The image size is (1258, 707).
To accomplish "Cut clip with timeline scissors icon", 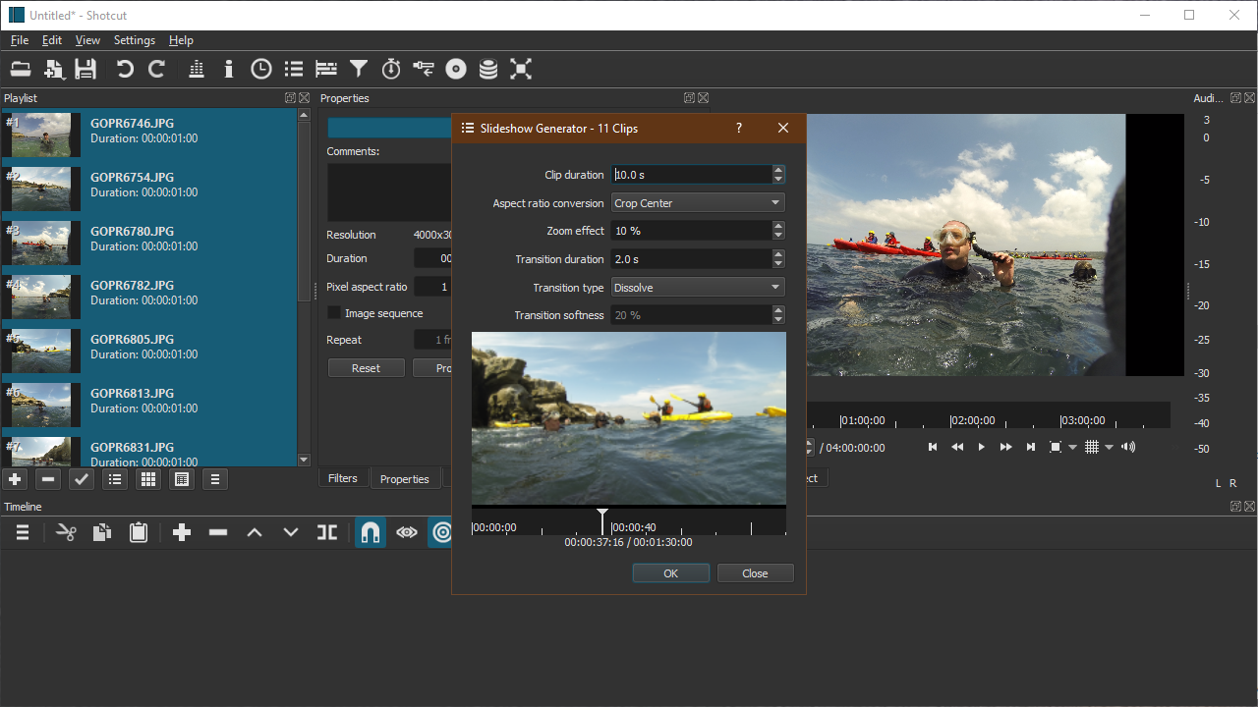I will (x=66, y=532).
